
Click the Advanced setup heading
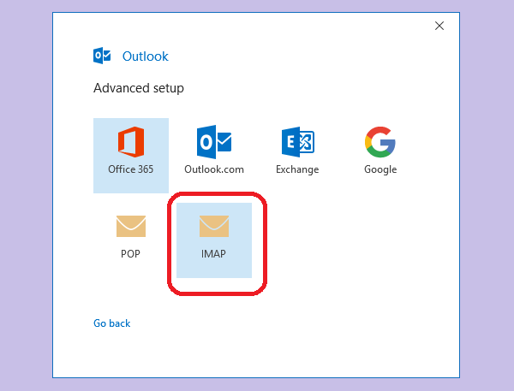coord(139,88)
